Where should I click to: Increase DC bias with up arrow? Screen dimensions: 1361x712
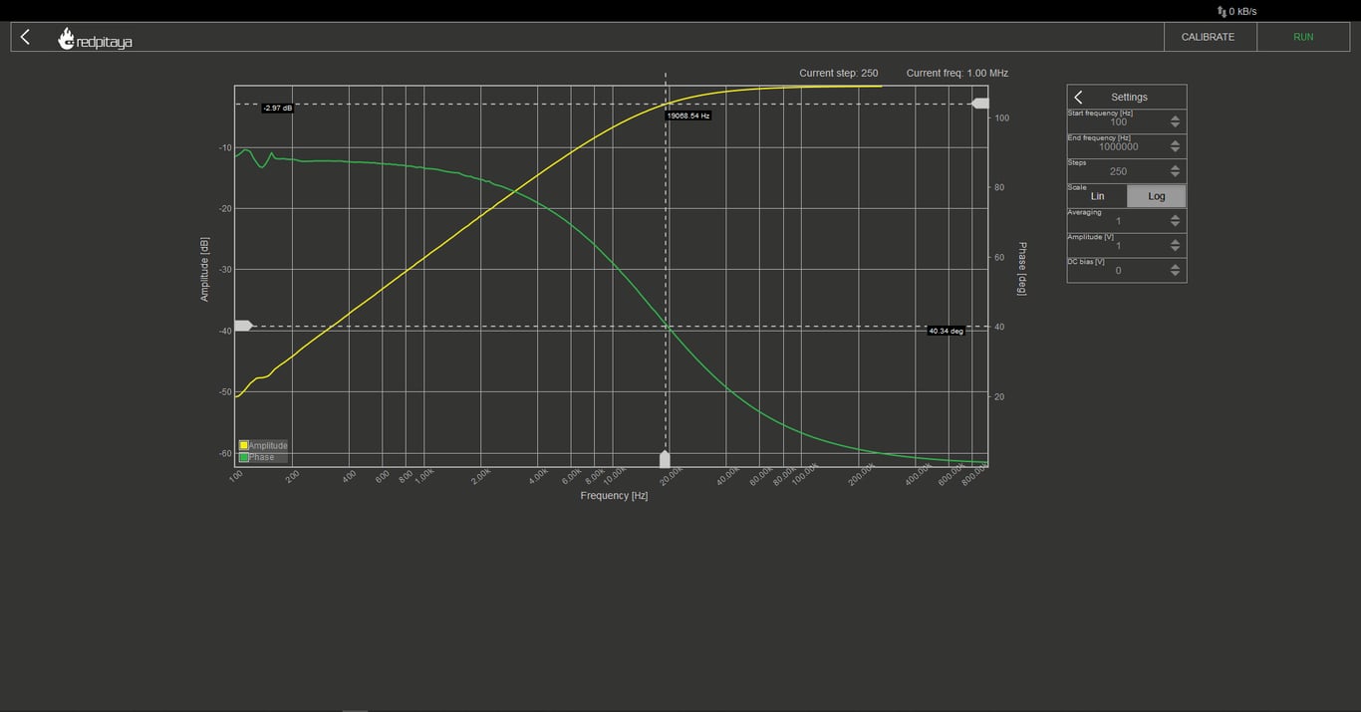click(1175, 266)
